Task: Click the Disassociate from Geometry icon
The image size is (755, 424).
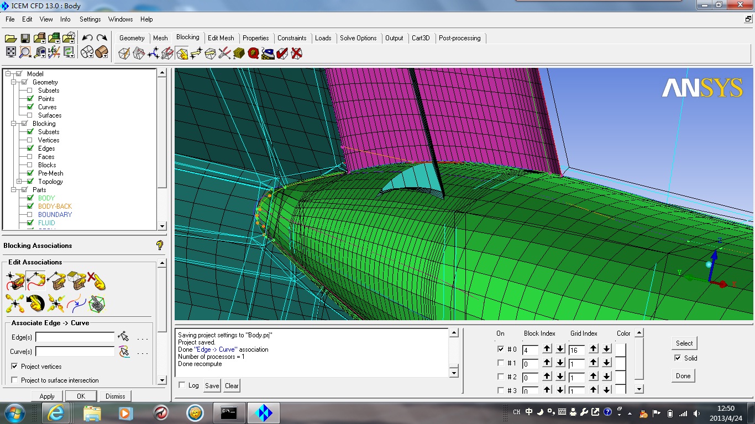Action: pyautogui.click(x=96, y=282)
